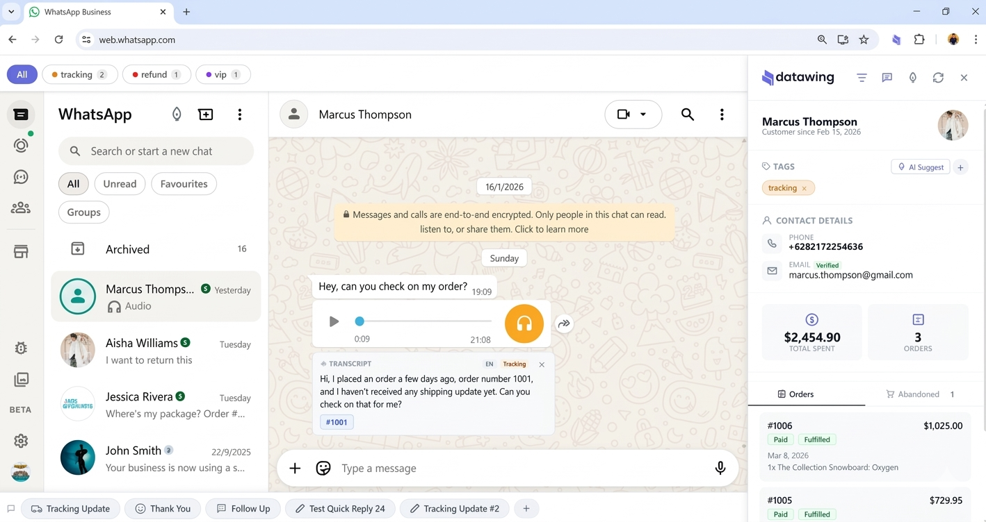986x522 pixels.
Task: Open the attachment plus button
Action: coord(295,469)
